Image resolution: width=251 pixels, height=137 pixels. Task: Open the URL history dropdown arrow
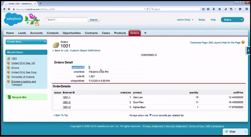pyautogui.click(x=144, y=9)
